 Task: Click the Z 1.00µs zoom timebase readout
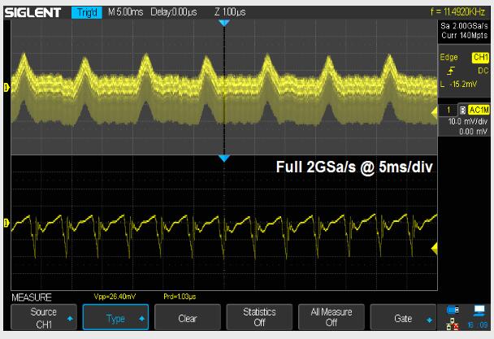click(x=230, y=12)
